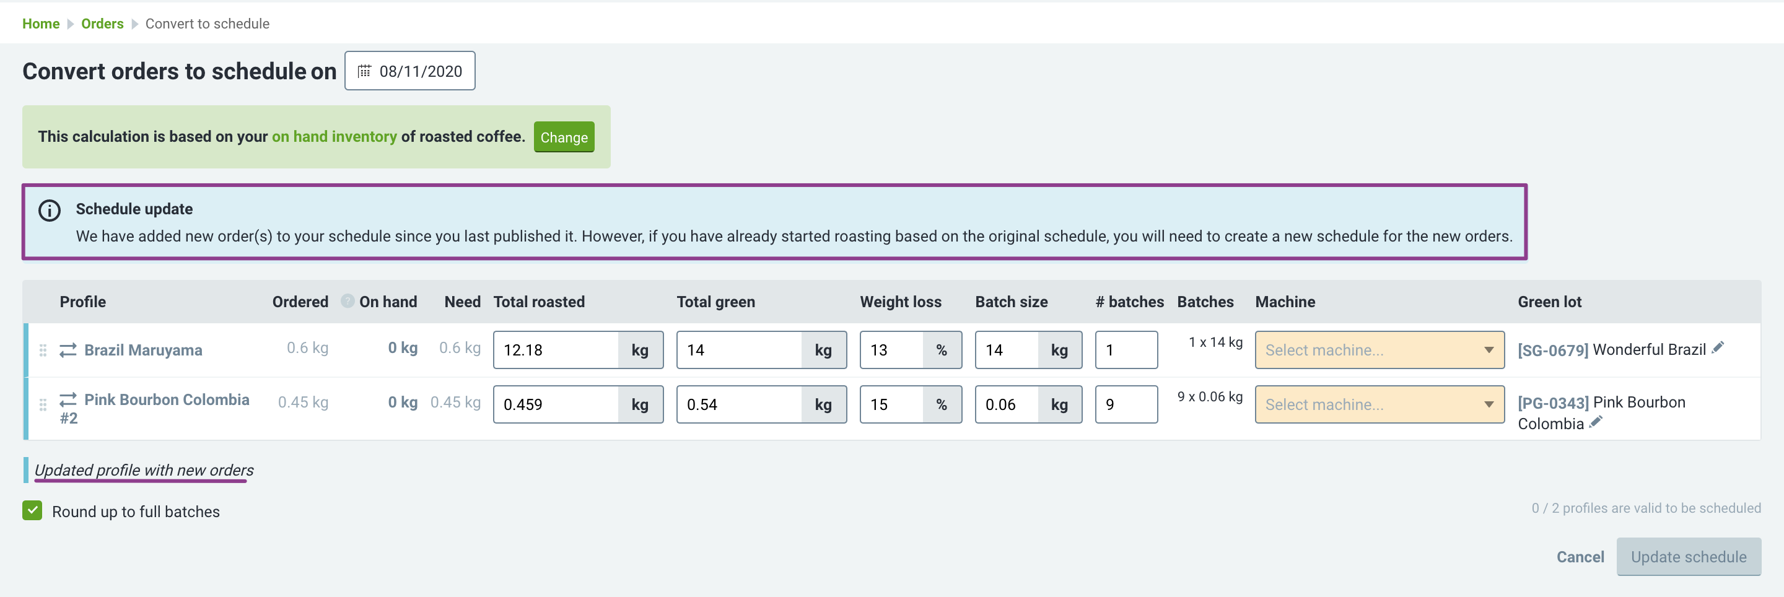Open the on hand inventory link
This screenshot has height=597, width=1784.
[x=334, y=136]
